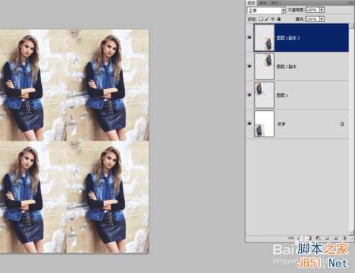This screenshot has width=355, height=273.
Task: Select the Background layer row
Action: click(301, 124)
